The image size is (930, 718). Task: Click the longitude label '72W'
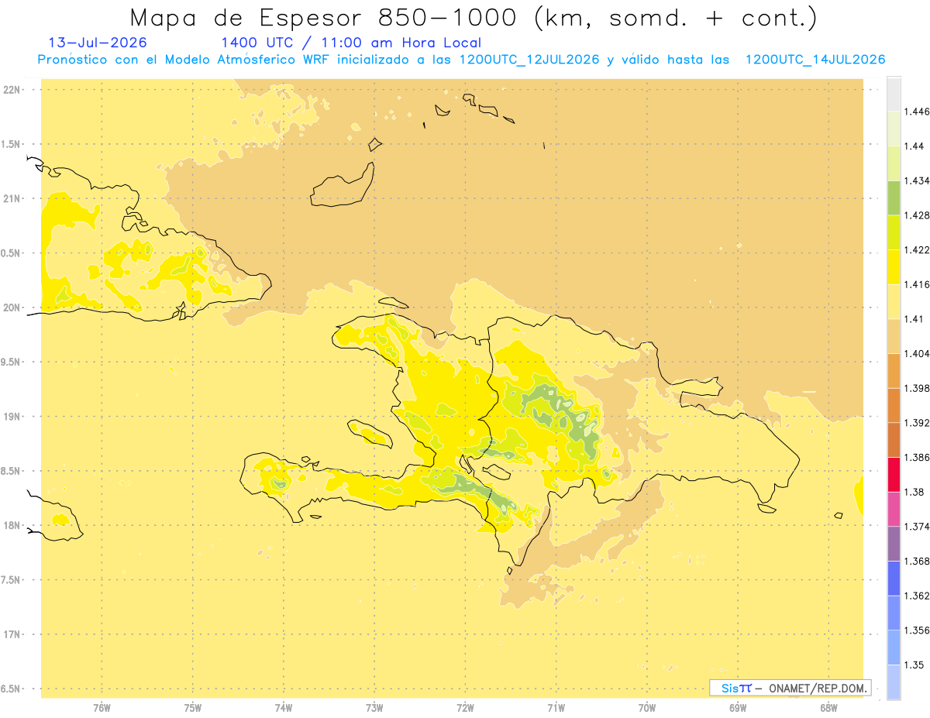click(465, 706)
